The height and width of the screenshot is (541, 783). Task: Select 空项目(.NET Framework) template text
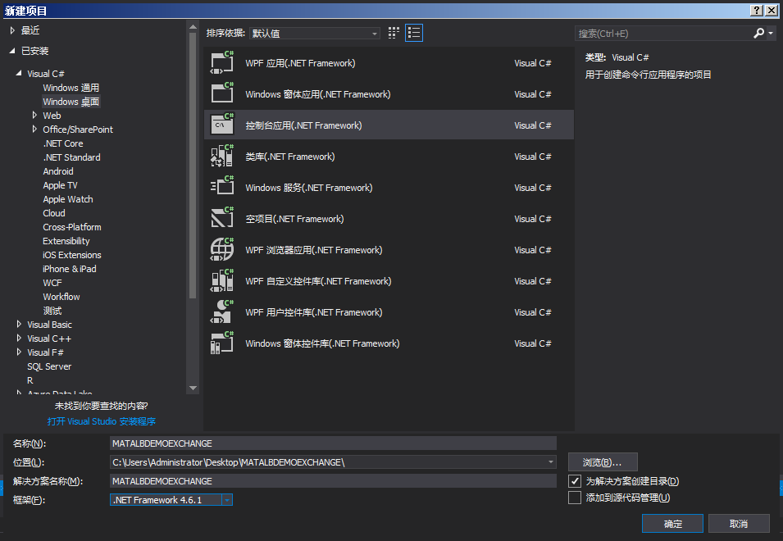coord(294,219)
